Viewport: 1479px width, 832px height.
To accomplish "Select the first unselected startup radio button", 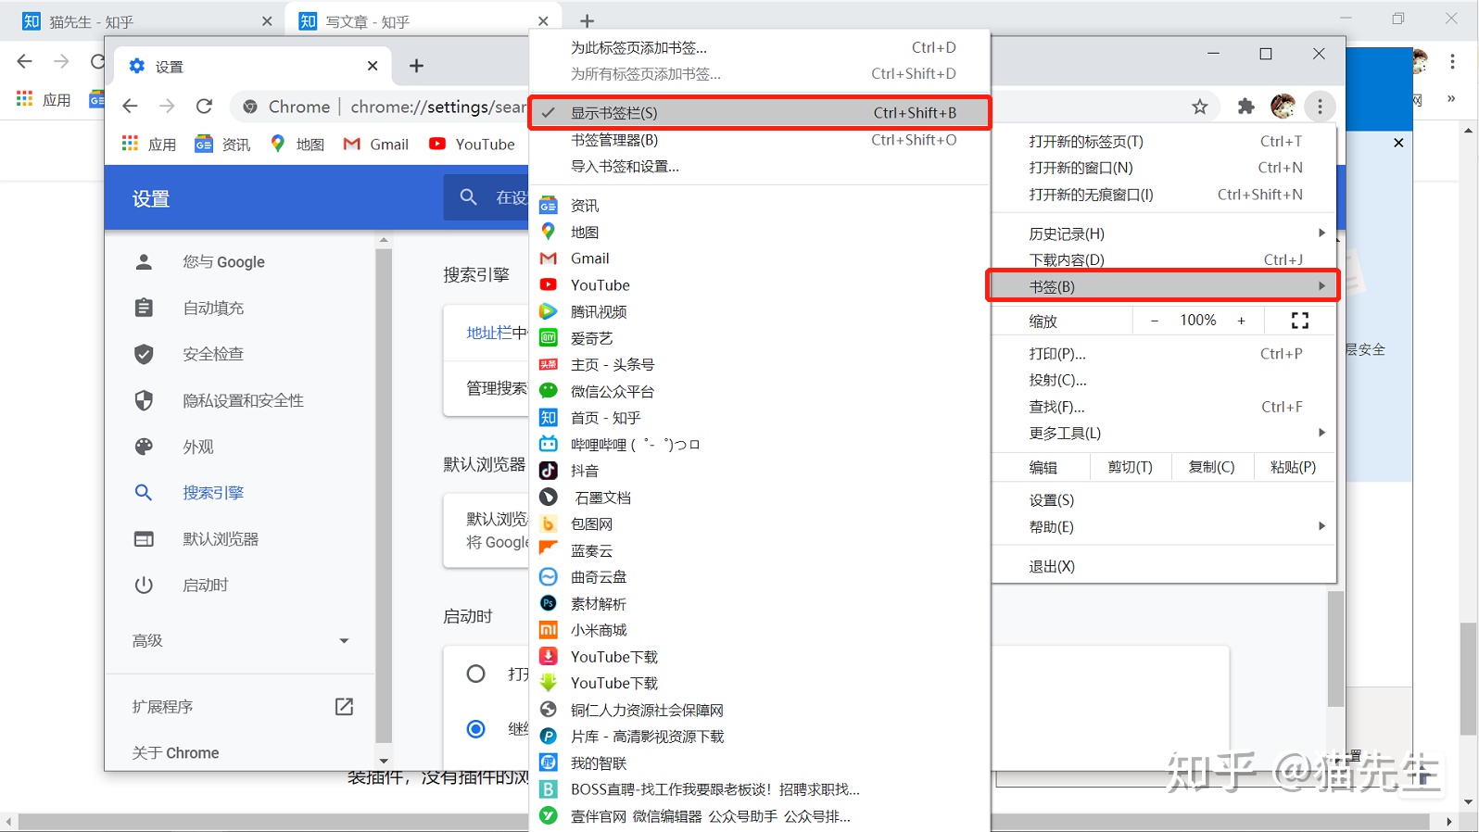I will coord(475,674).
